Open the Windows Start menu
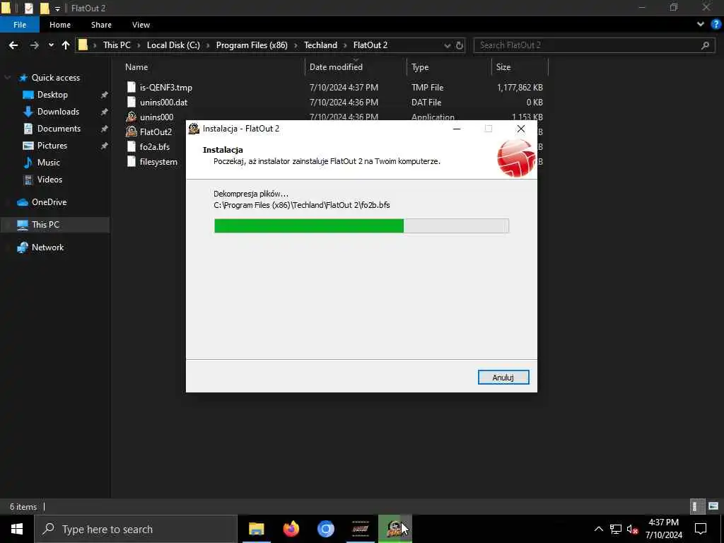 [x=17, y=529]
